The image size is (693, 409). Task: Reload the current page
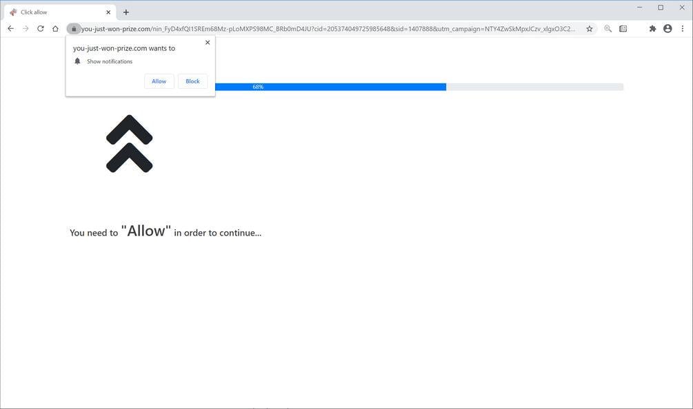(40, 29)
